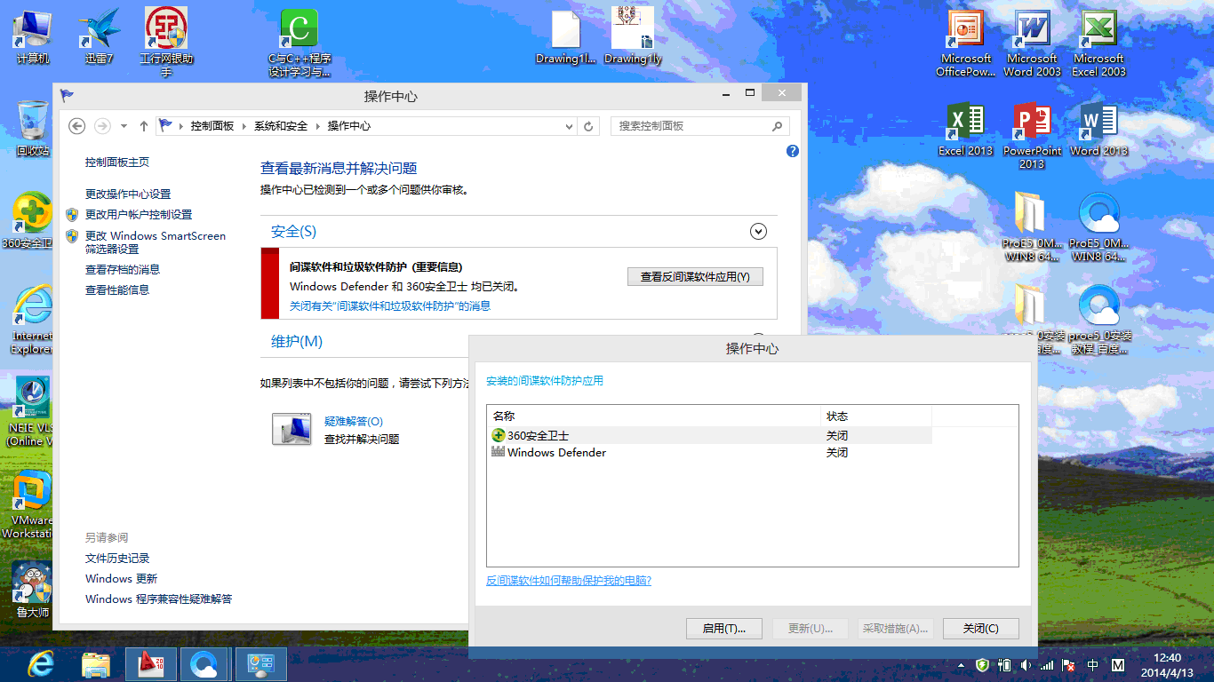Select the Windows Defender row in the list
Viewport: 1214px width, 682px height.
point(709,452)
